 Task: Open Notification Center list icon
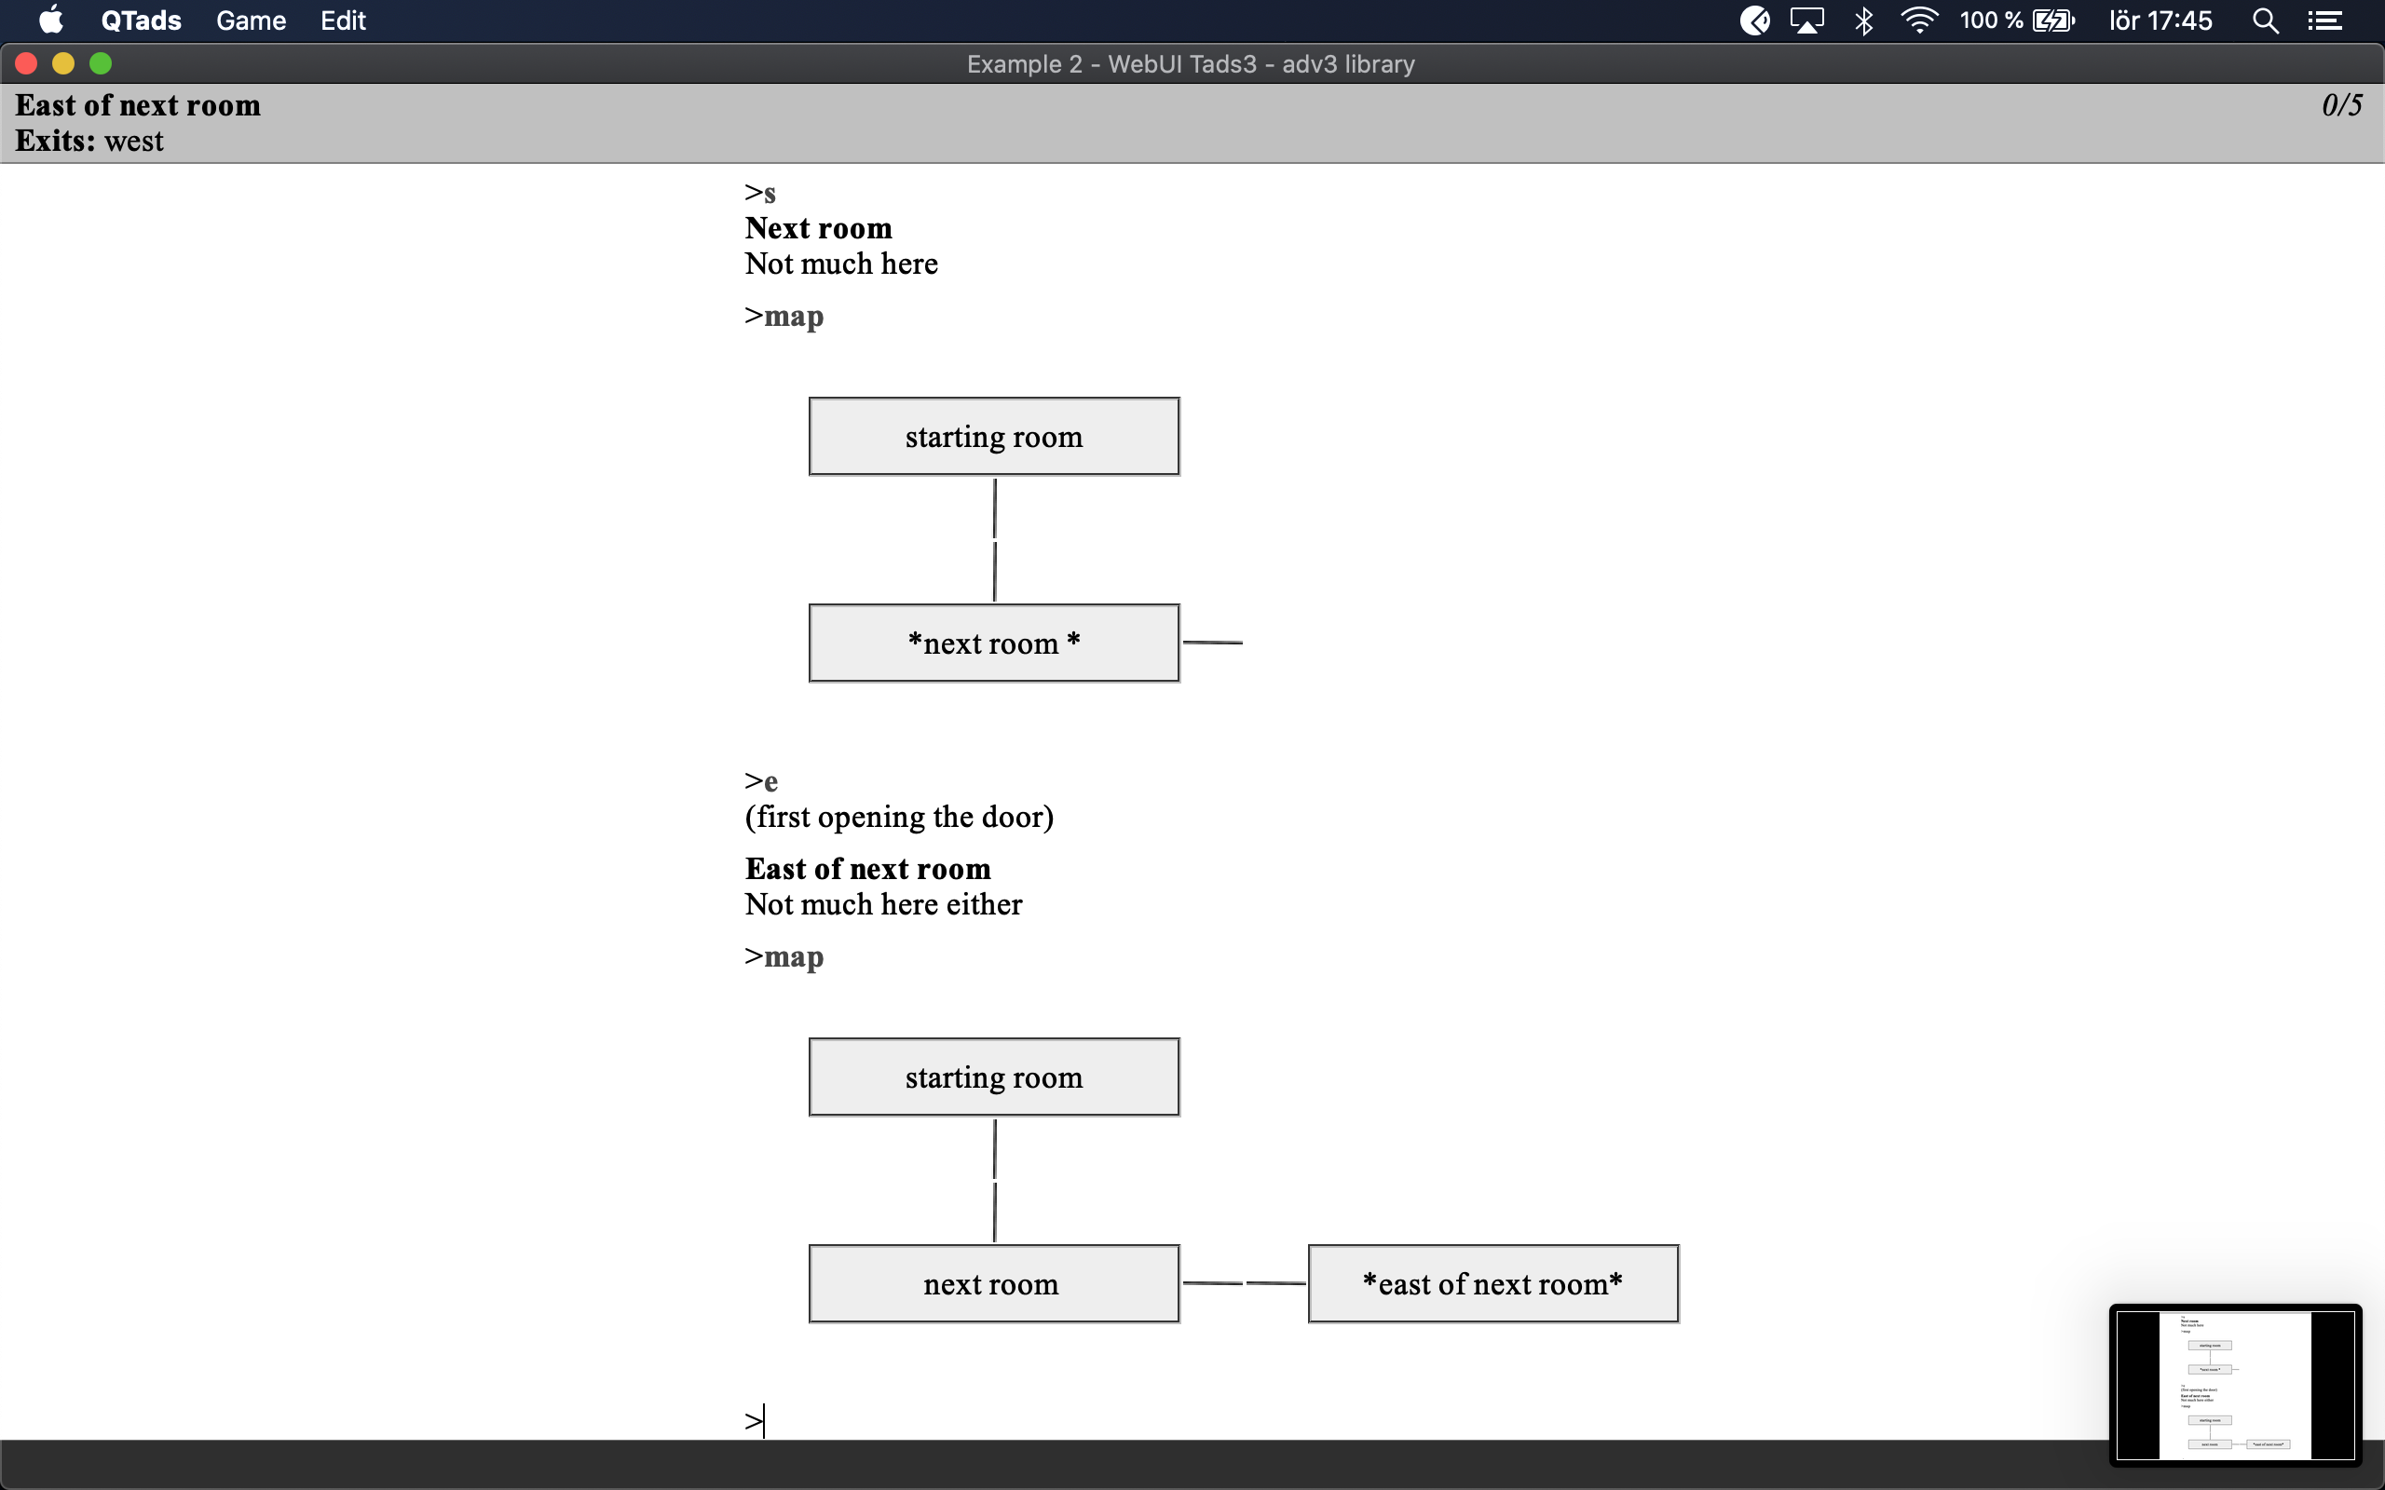click(2324, 20)
